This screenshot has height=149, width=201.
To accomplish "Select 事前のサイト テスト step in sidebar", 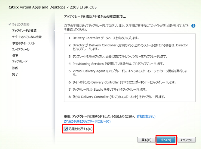I will coord(23,43).
